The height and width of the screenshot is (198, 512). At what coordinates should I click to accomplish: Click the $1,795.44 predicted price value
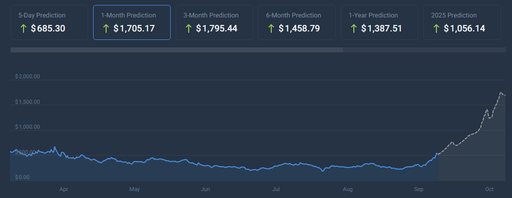pos(217,28)
